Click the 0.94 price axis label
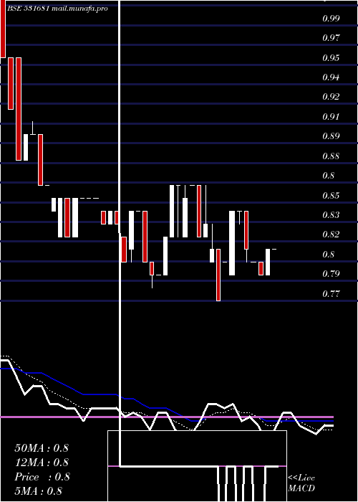 [x=331, y=77]
